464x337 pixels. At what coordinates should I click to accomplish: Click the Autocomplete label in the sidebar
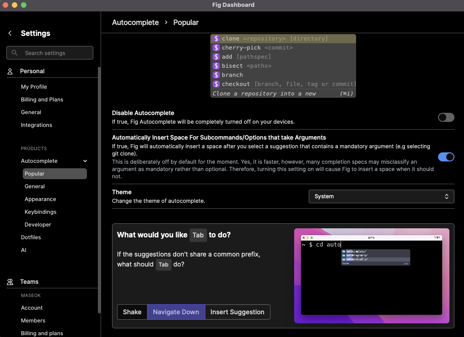[39, 161]
